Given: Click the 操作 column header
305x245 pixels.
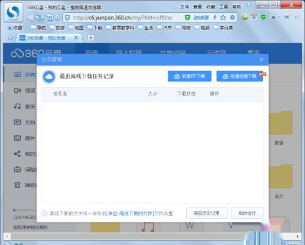Looking at the screenshot, I should [214, 94].
